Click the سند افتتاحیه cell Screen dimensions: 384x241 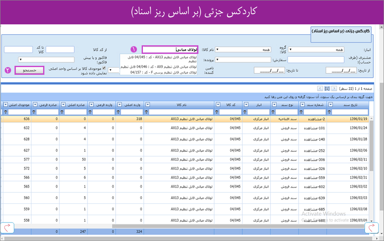[287, 119]
